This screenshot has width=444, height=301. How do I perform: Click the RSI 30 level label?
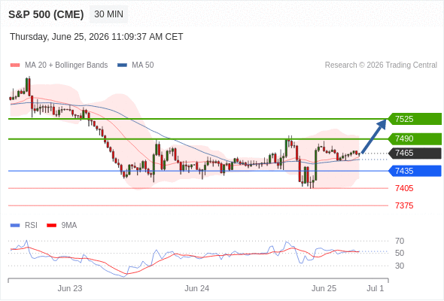click(400, 266)
